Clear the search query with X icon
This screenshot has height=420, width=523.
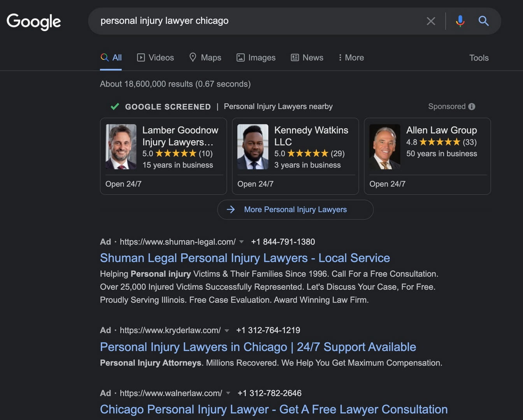click(430, 21)
